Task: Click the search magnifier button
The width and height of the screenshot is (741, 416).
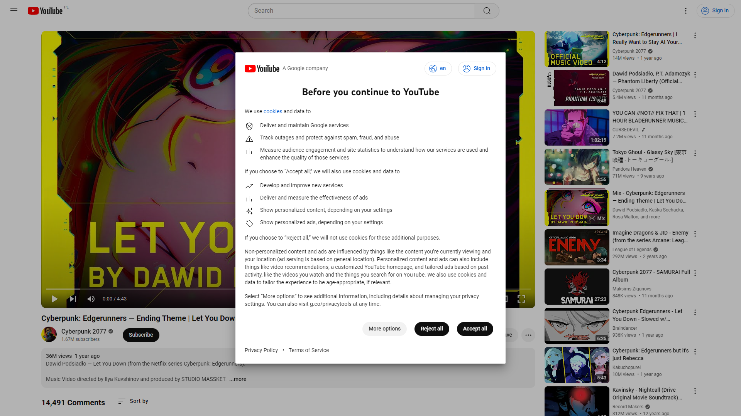Action: 487,11
